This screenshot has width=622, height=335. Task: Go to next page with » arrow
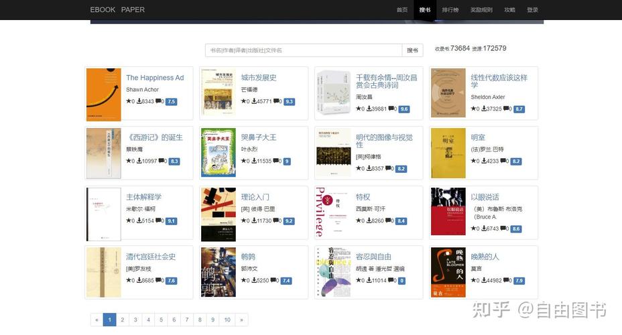click(x=241, y=320)
